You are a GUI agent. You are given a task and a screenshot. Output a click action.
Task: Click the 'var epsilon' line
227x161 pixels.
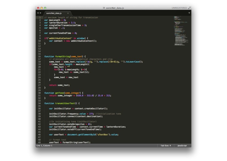55,28
